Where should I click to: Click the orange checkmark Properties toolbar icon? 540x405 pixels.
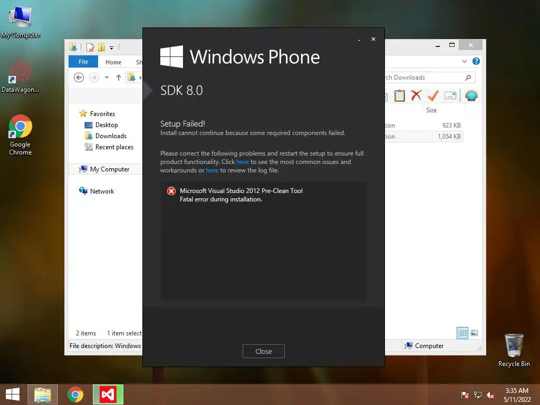[x=433, y=95]
